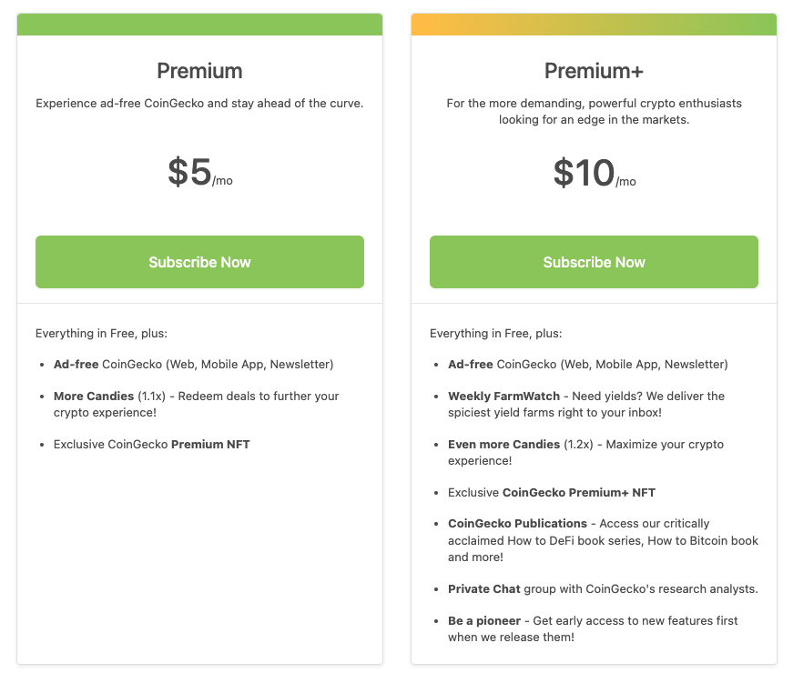Select the $10/mo price text
Image resolution: width=793 pixels, height=683 pixels.
[x=595, y=173]
